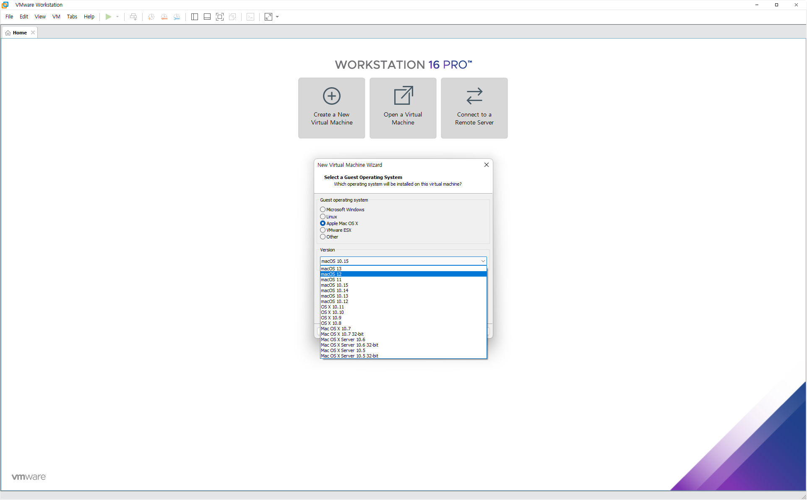This screenshot has height=500, width=807.
Task: Open the VM menu in menu bar
Action: [x=55, y=17]
